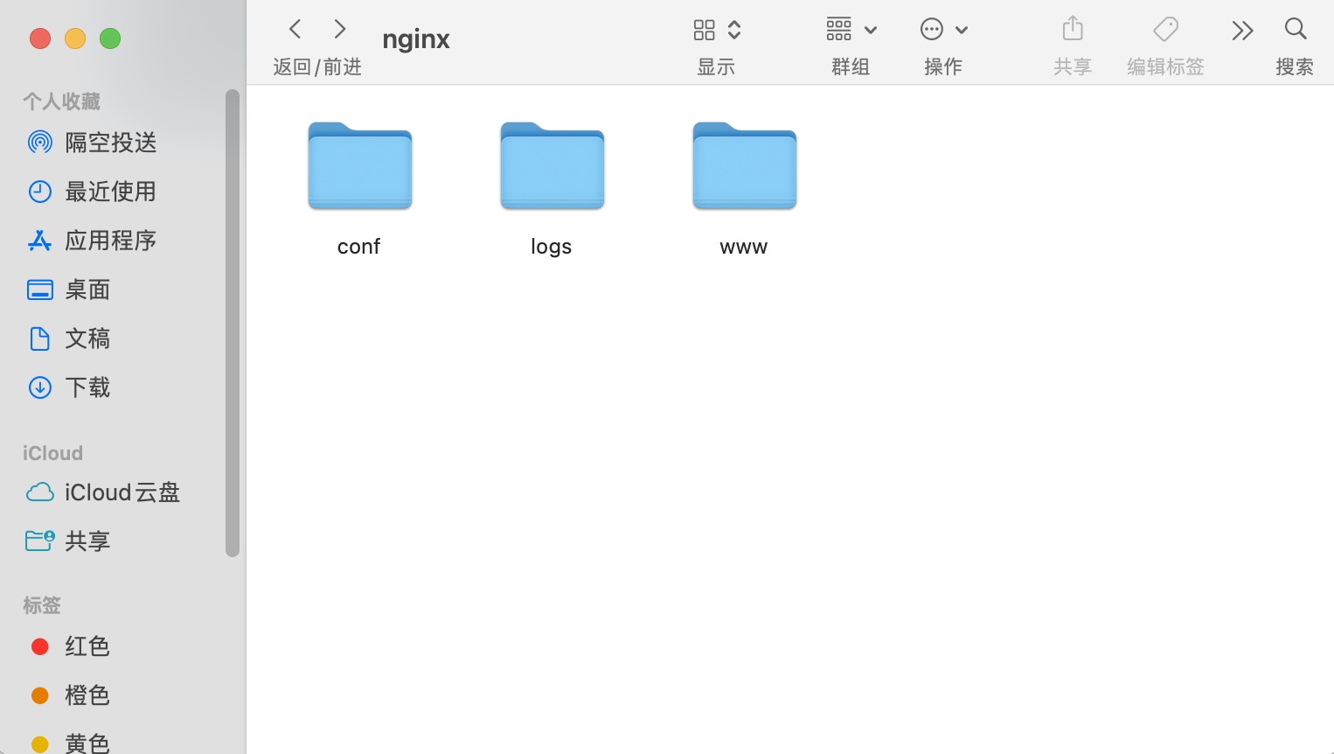Open search with magnifier icon

point(1296,30)
